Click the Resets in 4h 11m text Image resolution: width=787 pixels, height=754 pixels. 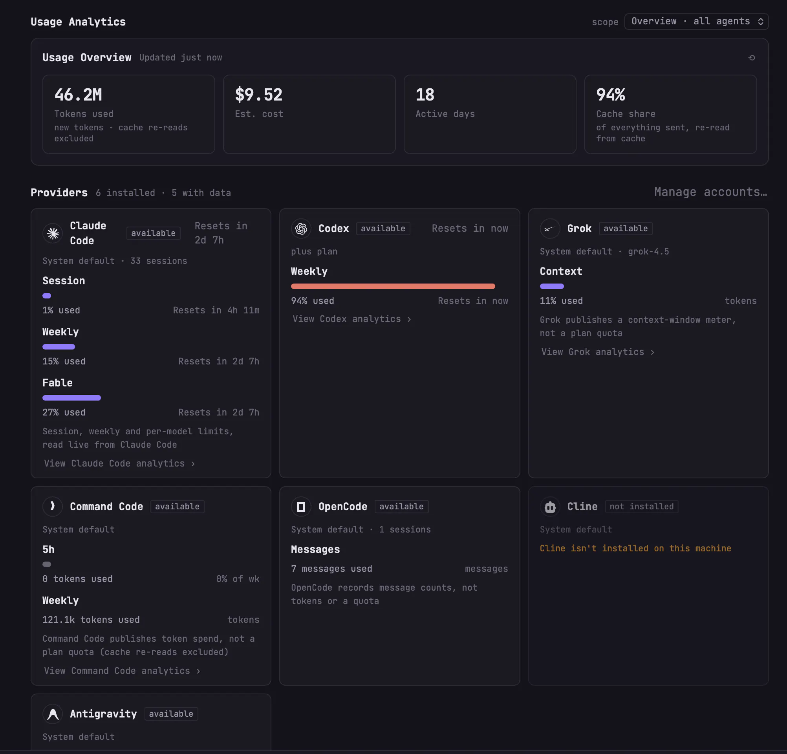click(x=216, y=310)
